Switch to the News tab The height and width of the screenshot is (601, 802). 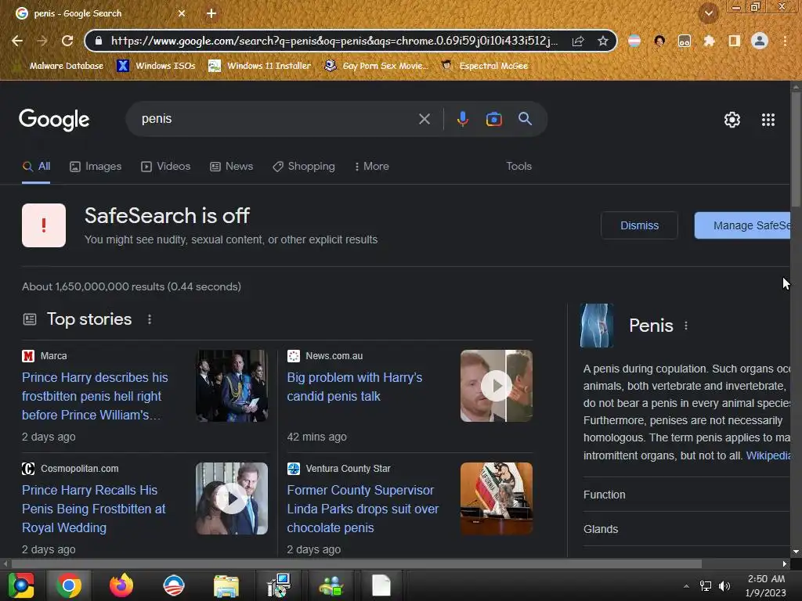coord(231,167)
